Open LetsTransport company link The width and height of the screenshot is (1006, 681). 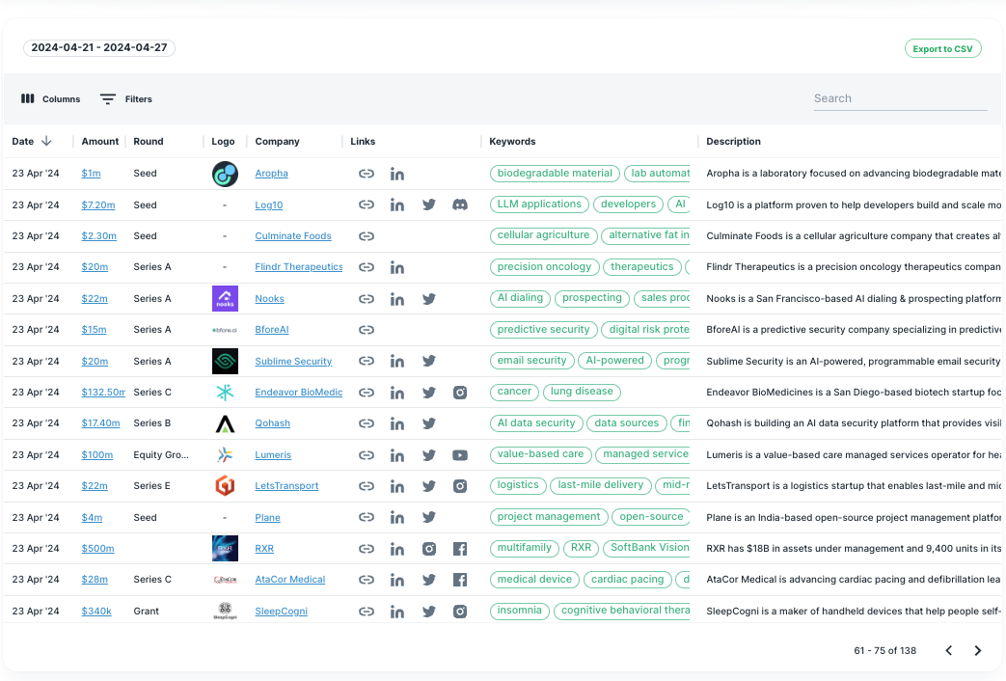point(286,486)
